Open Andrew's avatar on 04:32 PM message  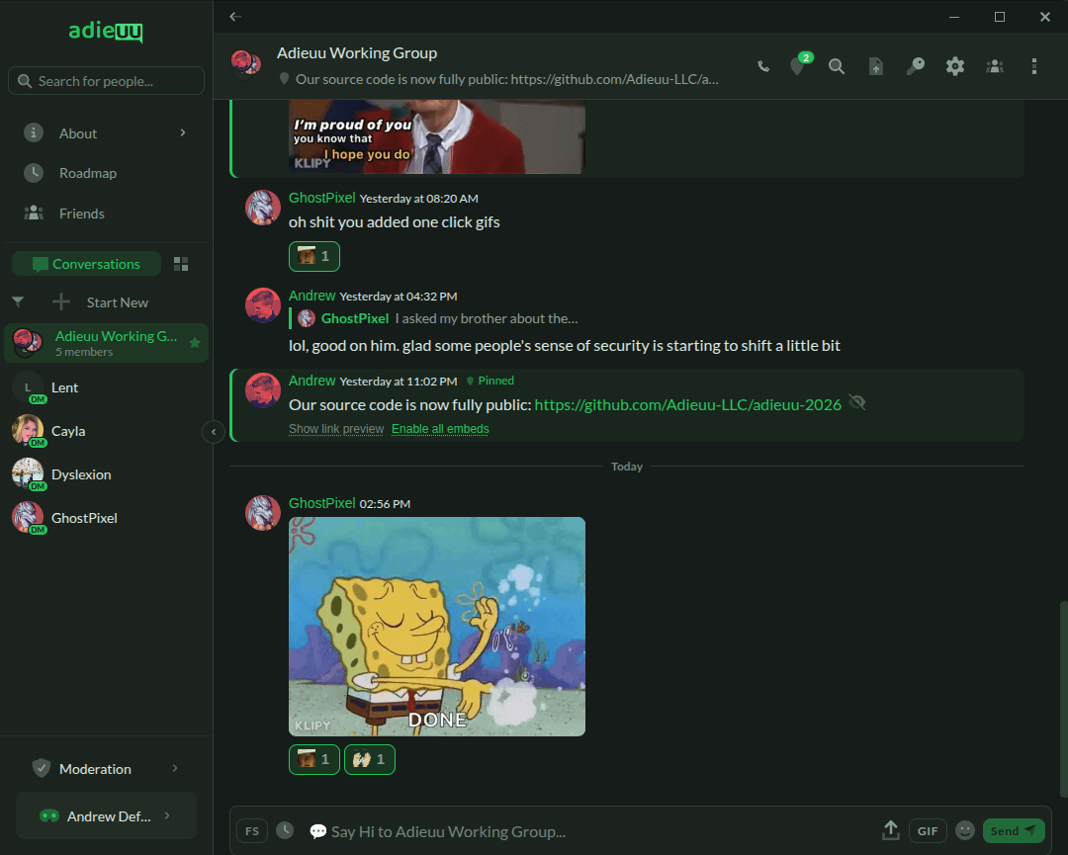[263, 305]
